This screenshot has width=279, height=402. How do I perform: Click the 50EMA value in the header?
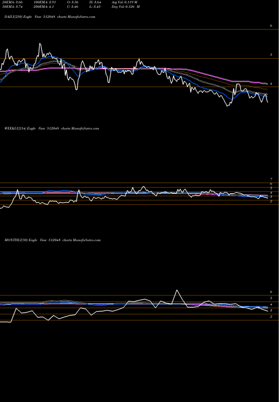(12, 7)
